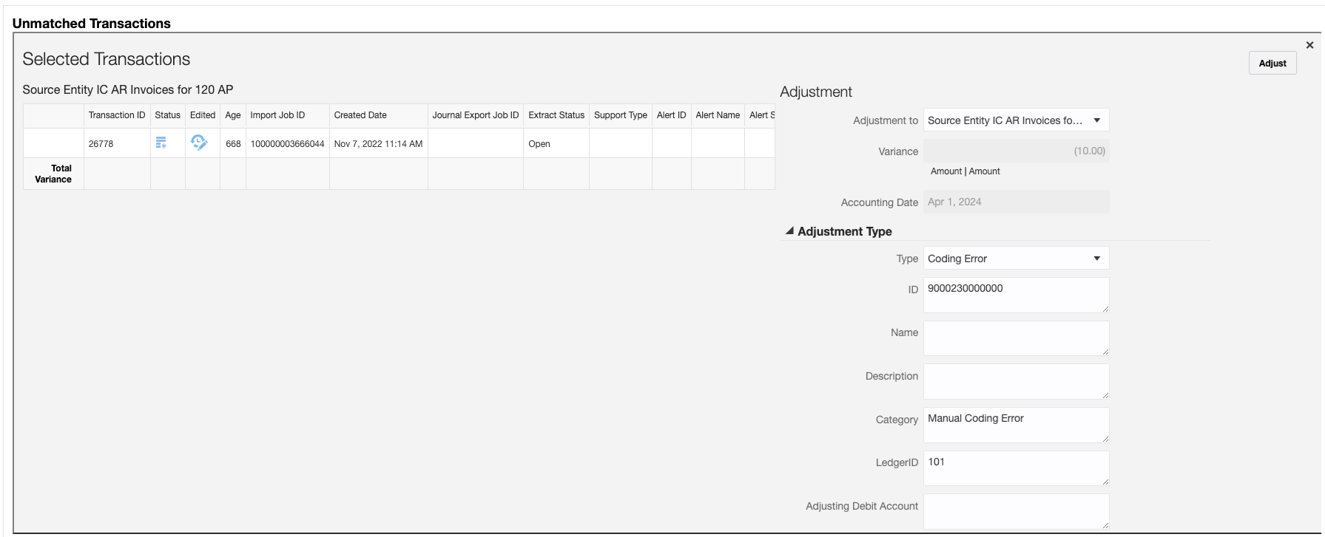The height and width of the screenshot is (537, 1325).
Task: Click import job ID 100000003666044
Action: (x=288, y=144)
